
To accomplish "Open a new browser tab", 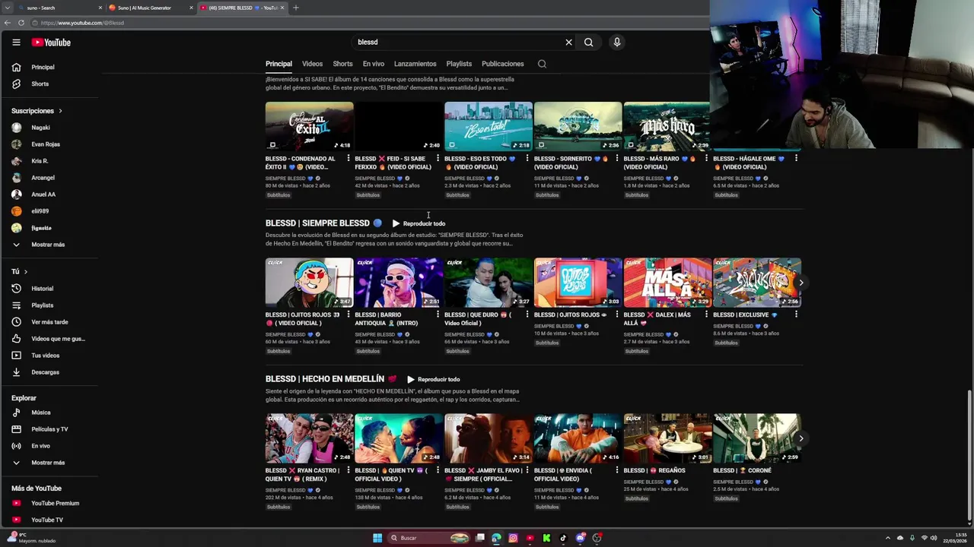I will pos(296,8).
